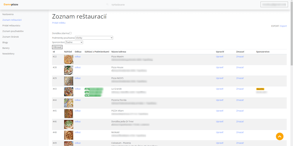Open the Pizza Maxim thumbnail image
The image size is (293, 146).
click(x=69, y=59)
